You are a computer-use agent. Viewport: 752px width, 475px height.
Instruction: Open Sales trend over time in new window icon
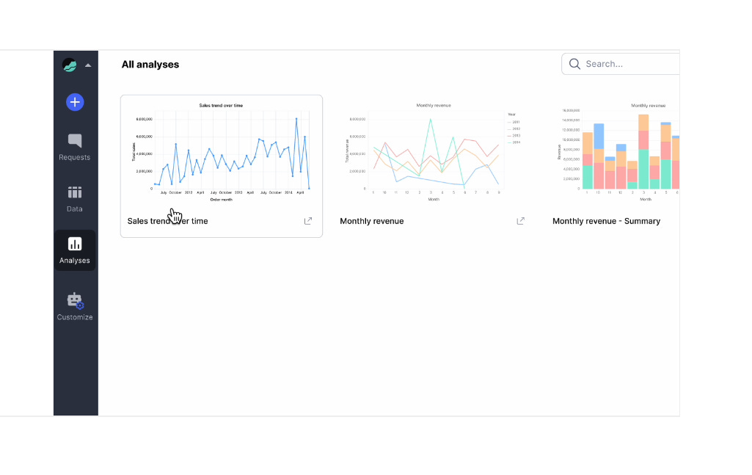308,221
